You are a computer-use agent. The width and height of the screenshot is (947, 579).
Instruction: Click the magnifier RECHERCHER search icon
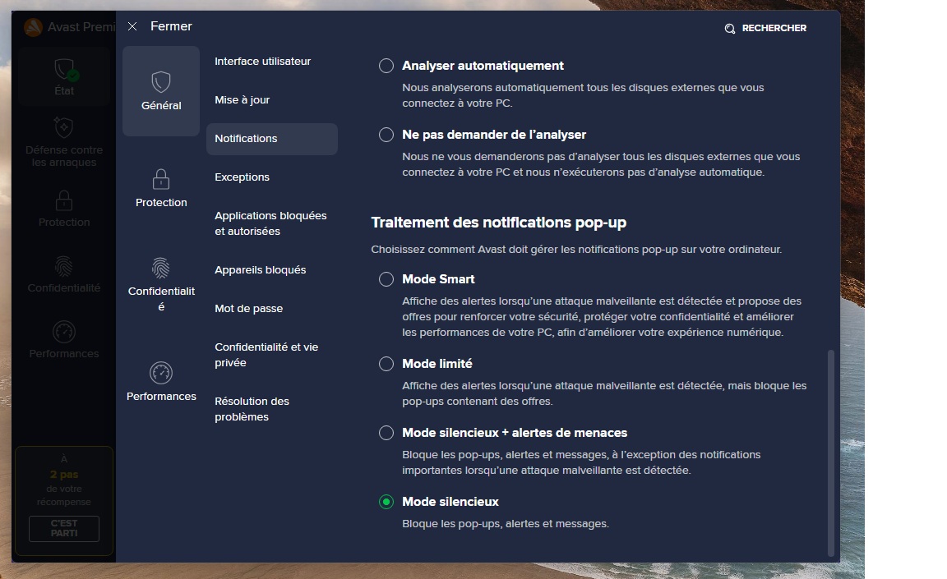click(x=730, y=29)
